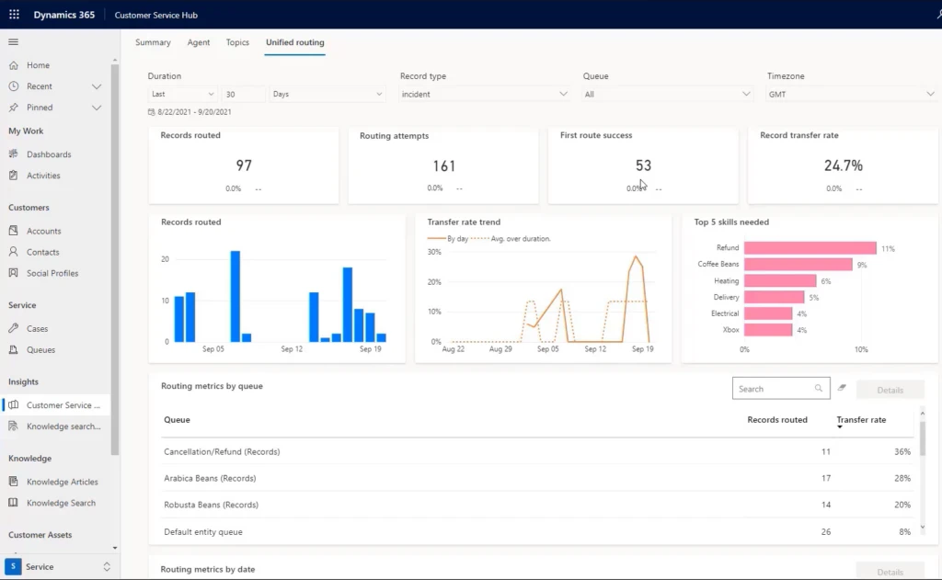The image size is (942, 580).
Task: Switch to the Summary tab
Action: [x=153, y=42]
